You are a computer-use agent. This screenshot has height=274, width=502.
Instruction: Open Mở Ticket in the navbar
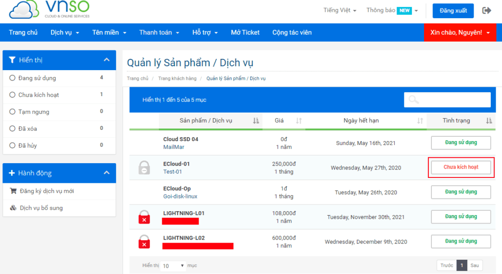pos(245,32)
